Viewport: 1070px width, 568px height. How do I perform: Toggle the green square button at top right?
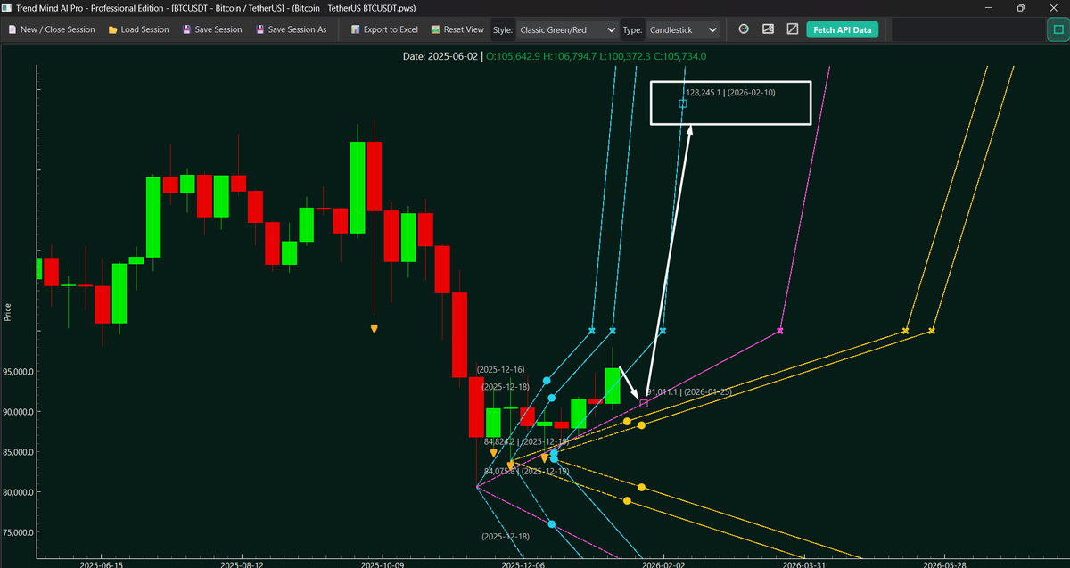pyautogui.click(x=1056, y=29)
